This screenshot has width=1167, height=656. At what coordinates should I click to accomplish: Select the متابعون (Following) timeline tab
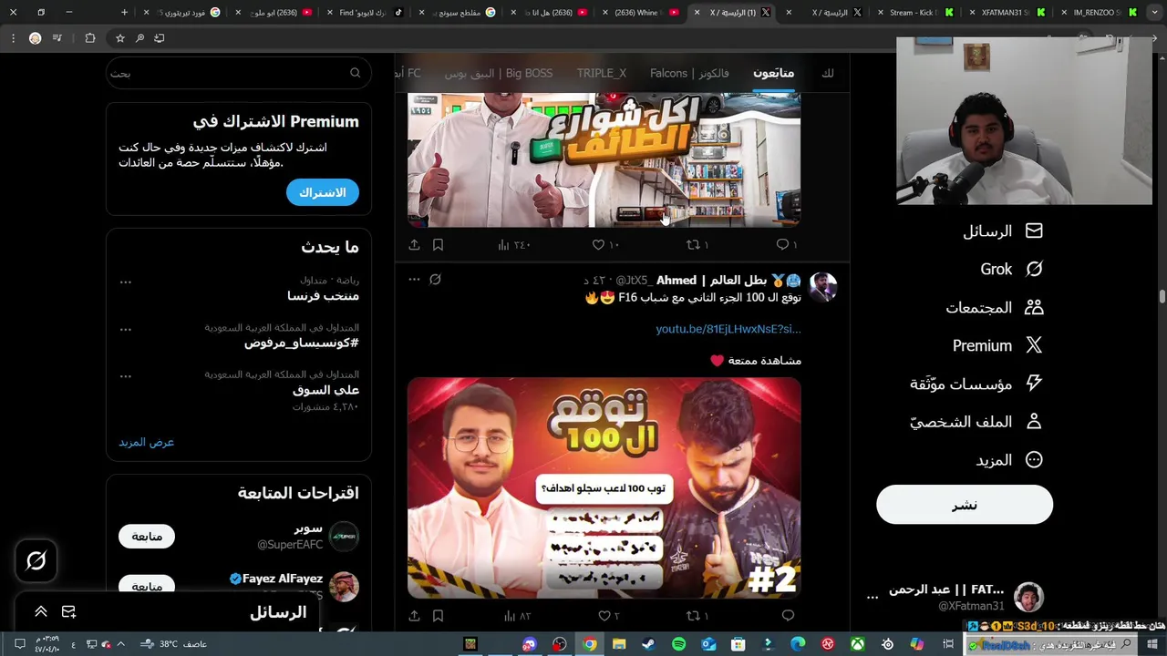click(x=773, y=73)
